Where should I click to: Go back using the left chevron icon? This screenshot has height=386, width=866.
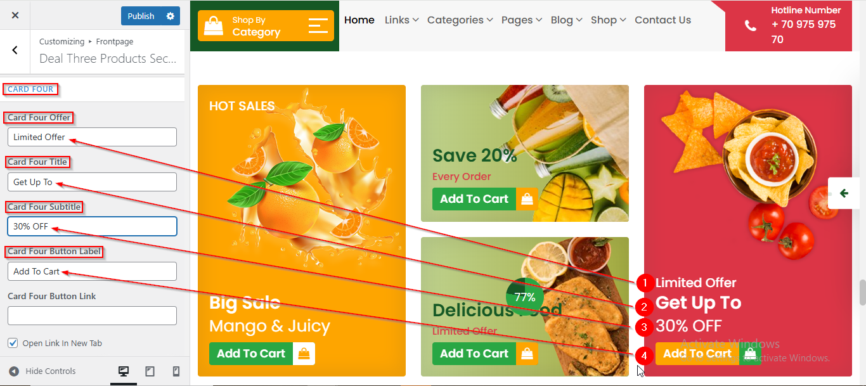point(15,50)
